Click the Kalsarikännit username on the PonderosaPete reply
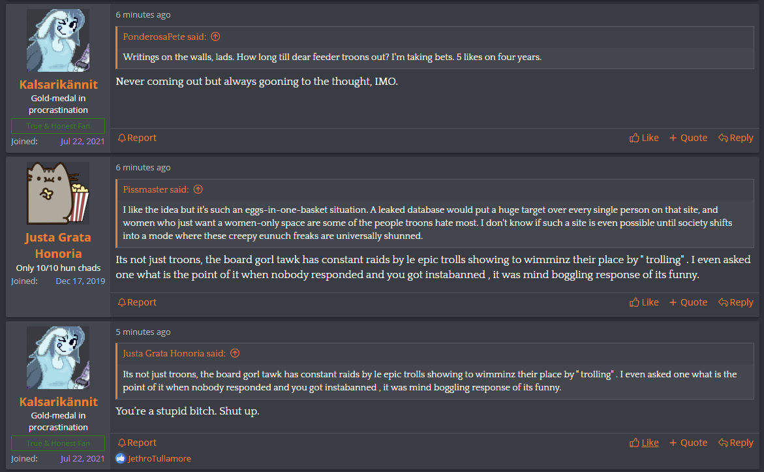 coord(58,84)
